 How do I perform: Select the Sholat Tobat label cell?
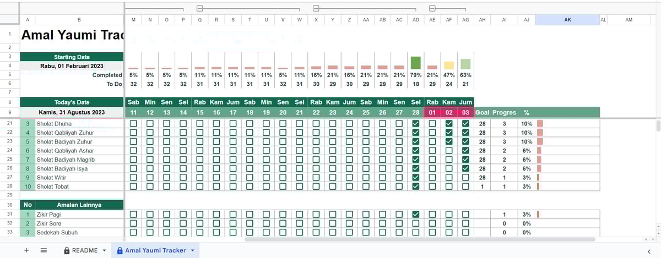tap(79, 186)
